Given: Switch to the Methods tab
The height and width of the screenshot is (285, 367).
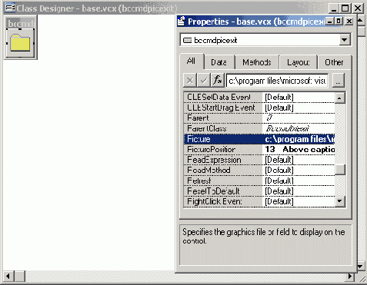Looking at the screenshot, I should (257, 62).
